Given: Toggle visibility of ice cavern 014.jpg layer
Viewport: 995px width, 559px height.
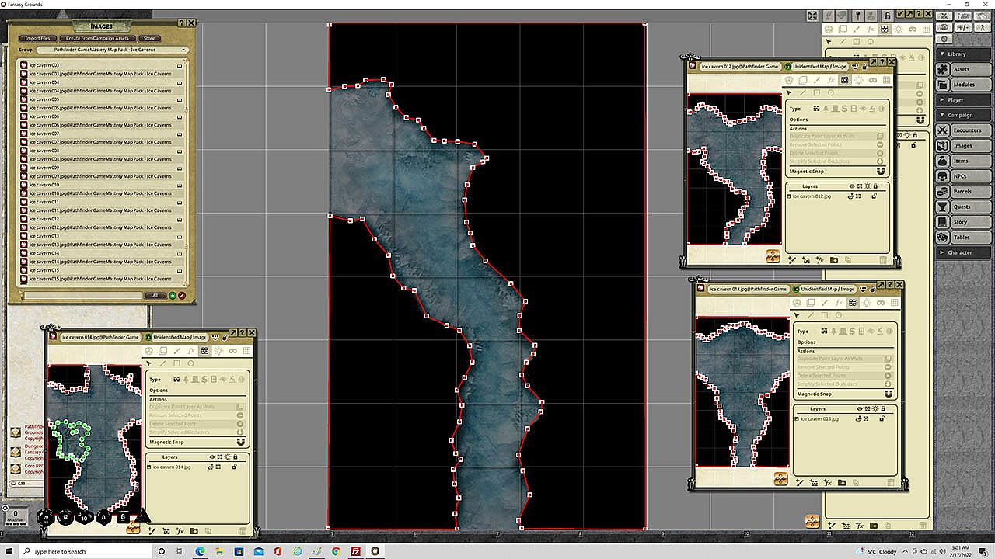Looking at the screenshot, I should tap(211, 467).
